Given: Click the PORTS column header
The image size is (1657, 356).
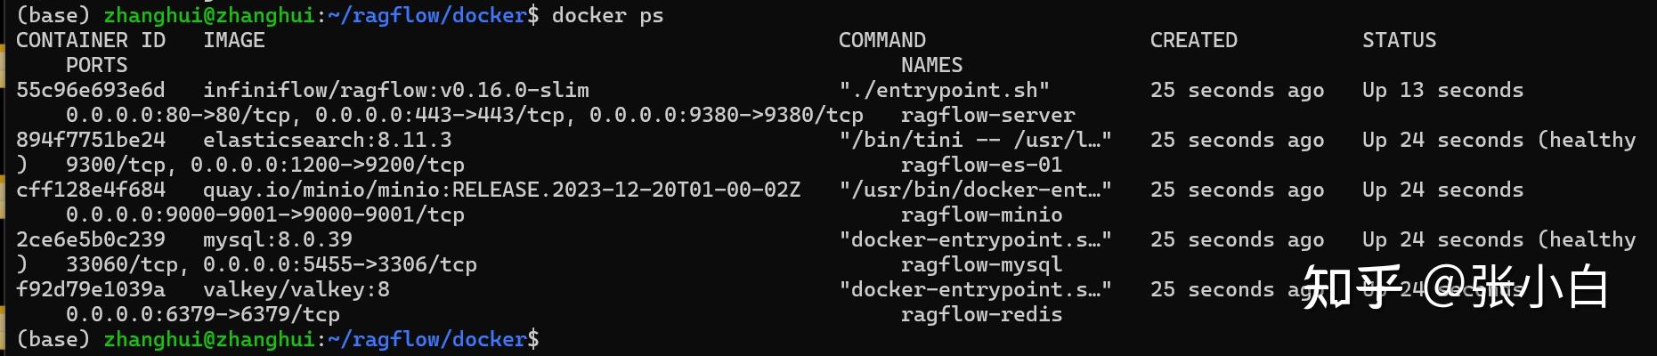Looking at the screenshot, I should tap(96, 65).
